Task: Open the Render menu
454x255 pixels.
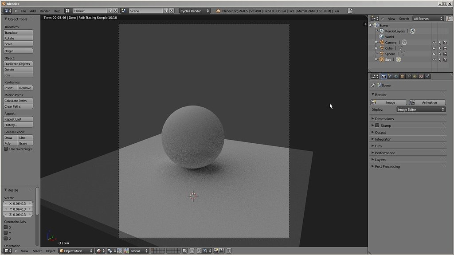Action: (45, 11)
